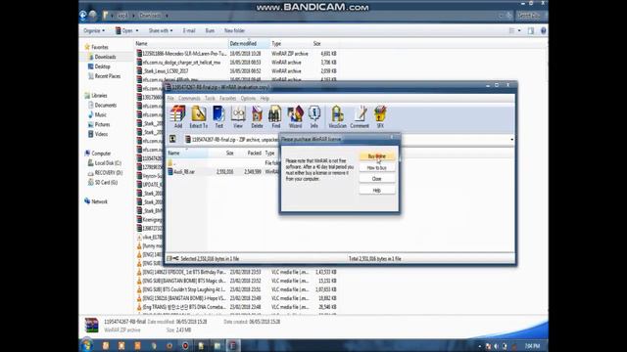Open the Wizard tool in WinRAR

295,117
